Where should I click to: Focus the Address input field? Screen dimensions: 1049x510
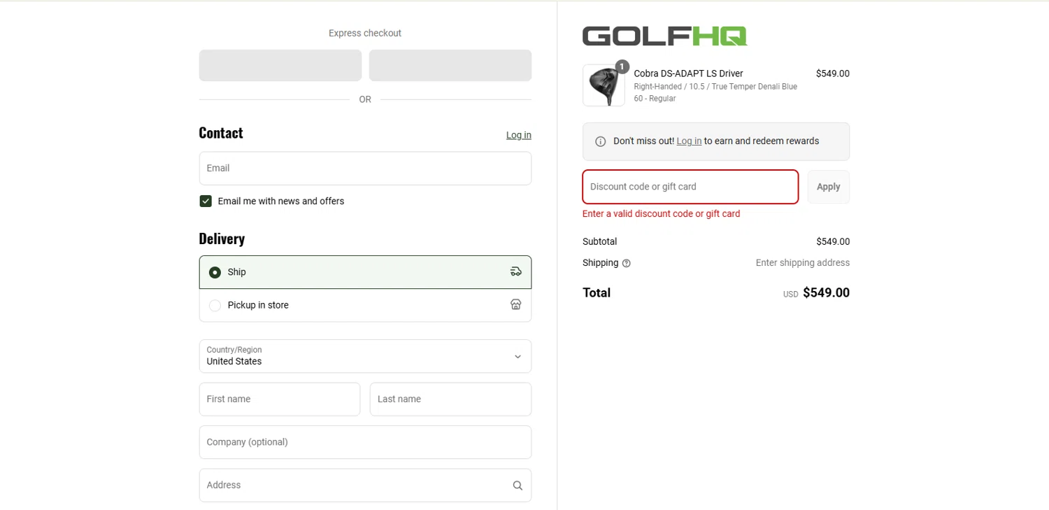pyautogui.click(x=365, y=486)
